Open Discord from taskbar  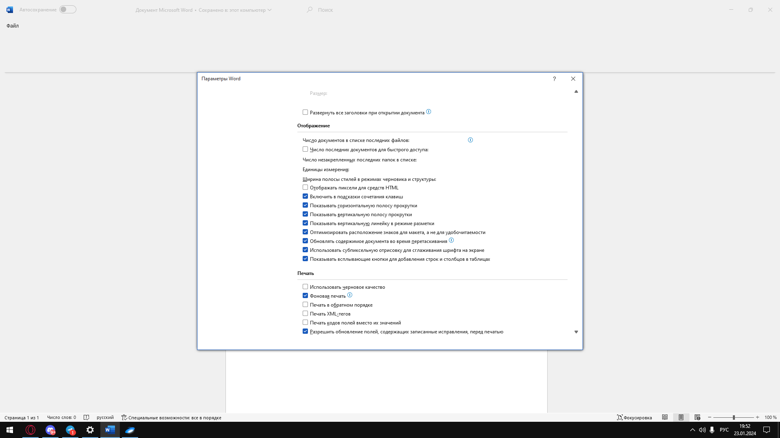(x=50, y=430)
